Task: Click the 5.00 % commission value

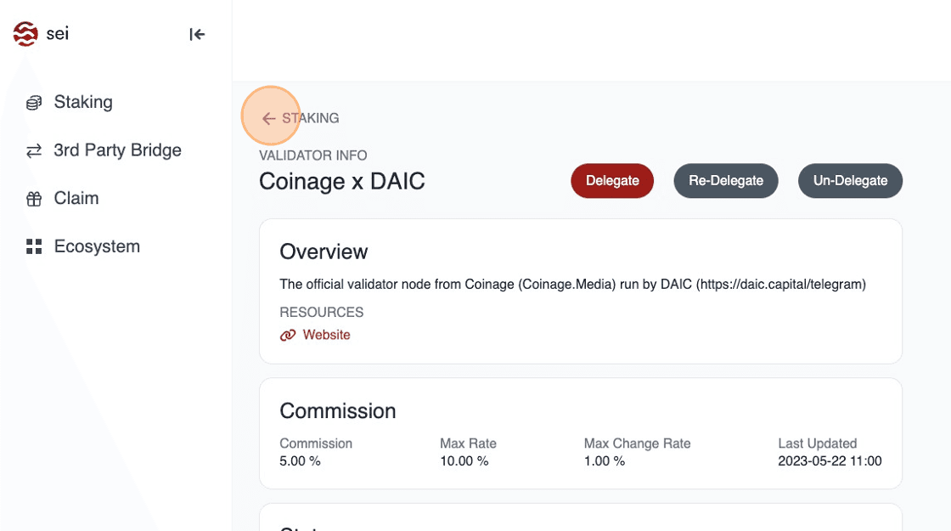Action: (x=300, y=461)
